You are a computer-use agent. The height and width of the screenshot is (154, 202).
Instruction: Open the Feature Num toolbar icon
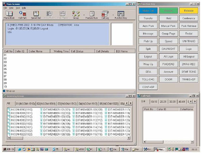92,15
